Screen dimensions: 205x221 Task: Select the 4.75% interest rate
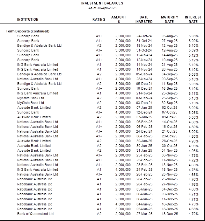coord(194,170)
